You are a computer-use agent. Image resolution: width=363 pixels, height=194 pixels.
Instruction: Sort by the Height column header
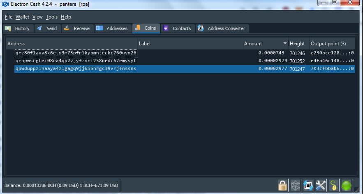pyautogui.click(x=299, y=43)
